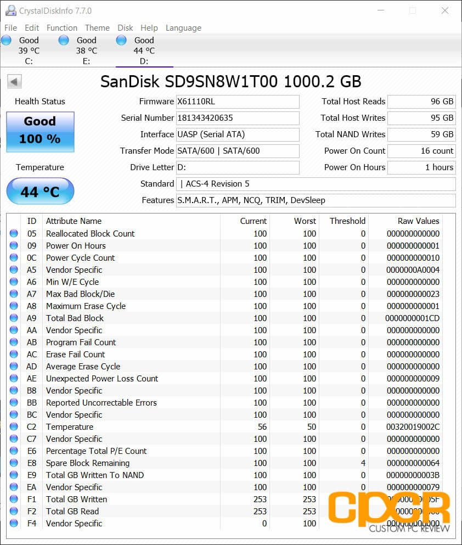Click the SanDisk SD9SN8W1T00 model title
The image size is (462, 545).
(x=230, y=82)
